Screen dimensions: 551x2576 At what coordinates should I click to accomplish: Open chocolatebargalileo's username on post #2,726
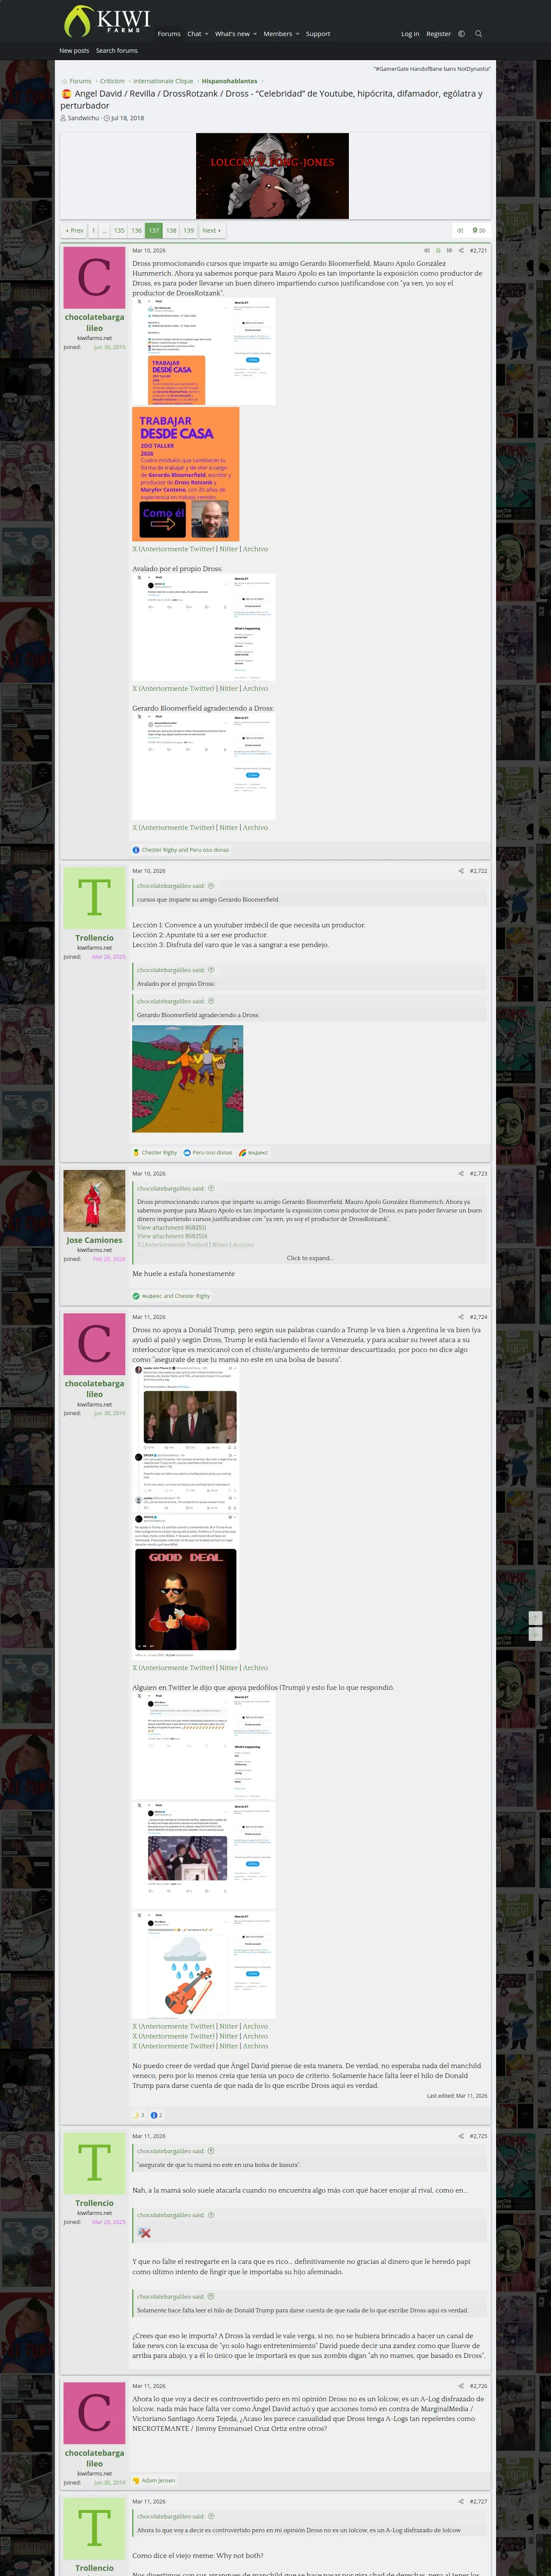pos(94,2458)
